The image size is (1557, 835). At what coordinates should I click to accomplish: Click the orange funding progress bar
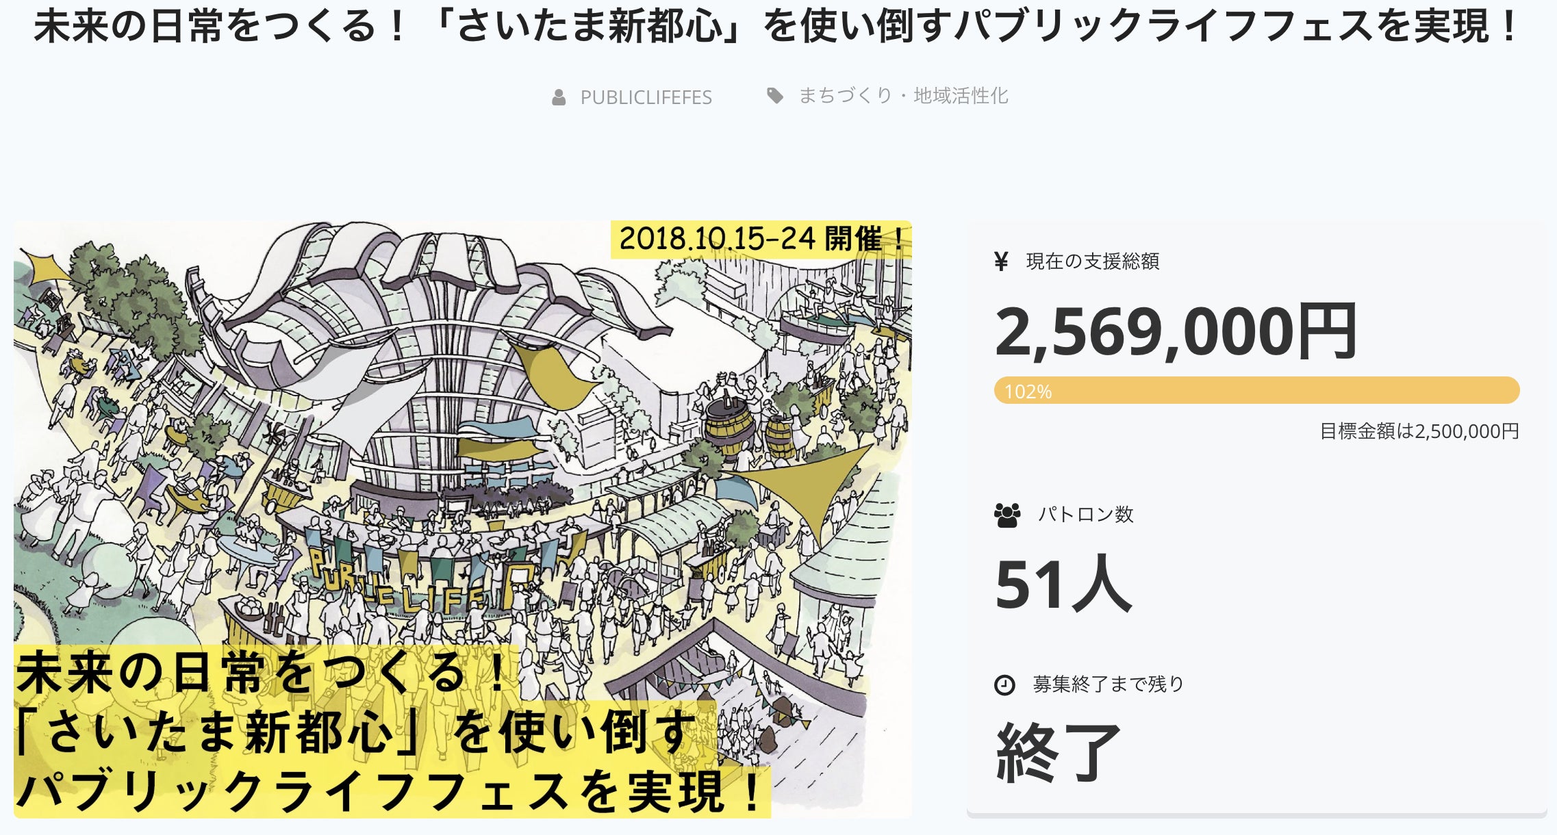click(1256, 390)
